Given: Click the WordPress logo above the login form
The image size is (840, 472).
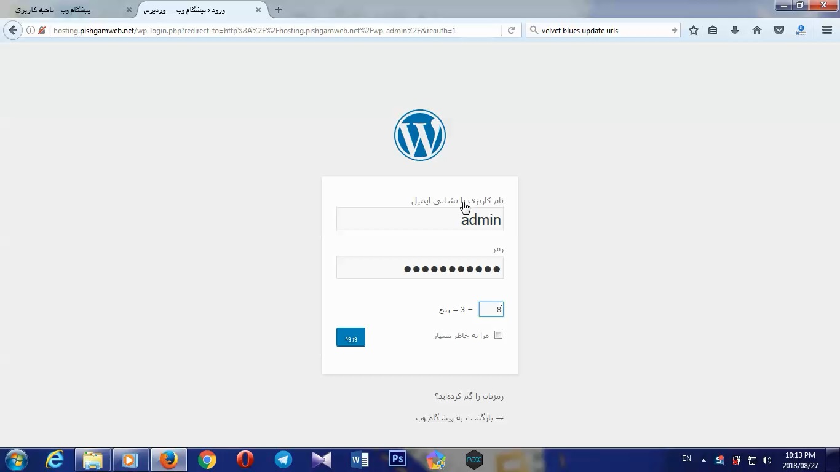Looking at the screenshot, I should [420, 135].
